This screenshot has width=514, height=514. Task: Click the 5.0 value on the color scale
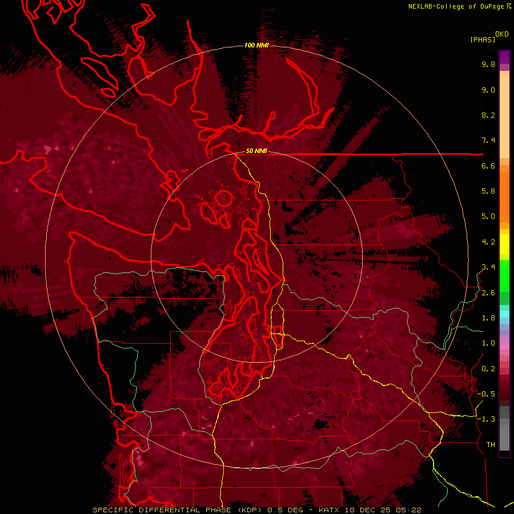click(488, 216)
